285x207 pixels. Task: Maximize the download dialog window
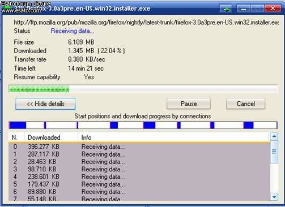257,8
